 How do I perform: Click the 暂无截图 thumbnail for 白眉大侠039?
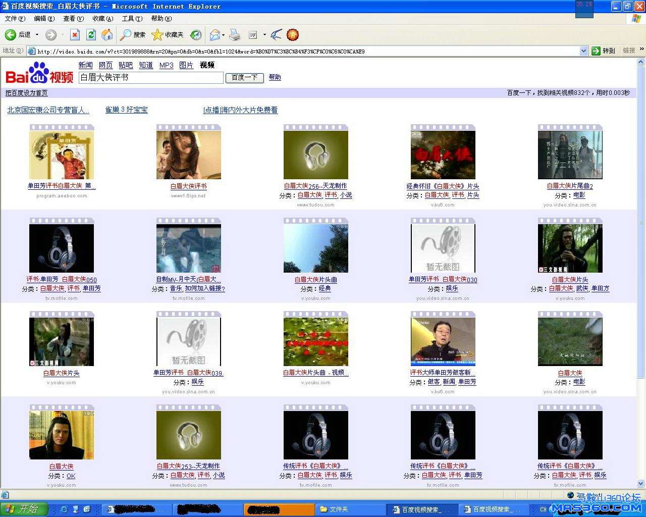(189, 342)
